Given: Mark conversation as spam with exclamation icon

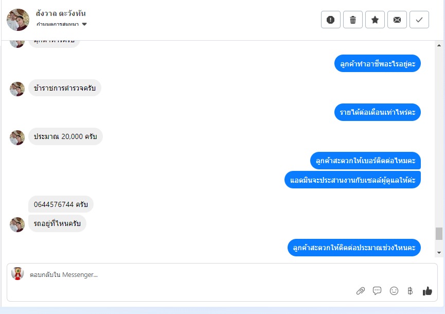Looking at the screenshot, I should 331,20.
